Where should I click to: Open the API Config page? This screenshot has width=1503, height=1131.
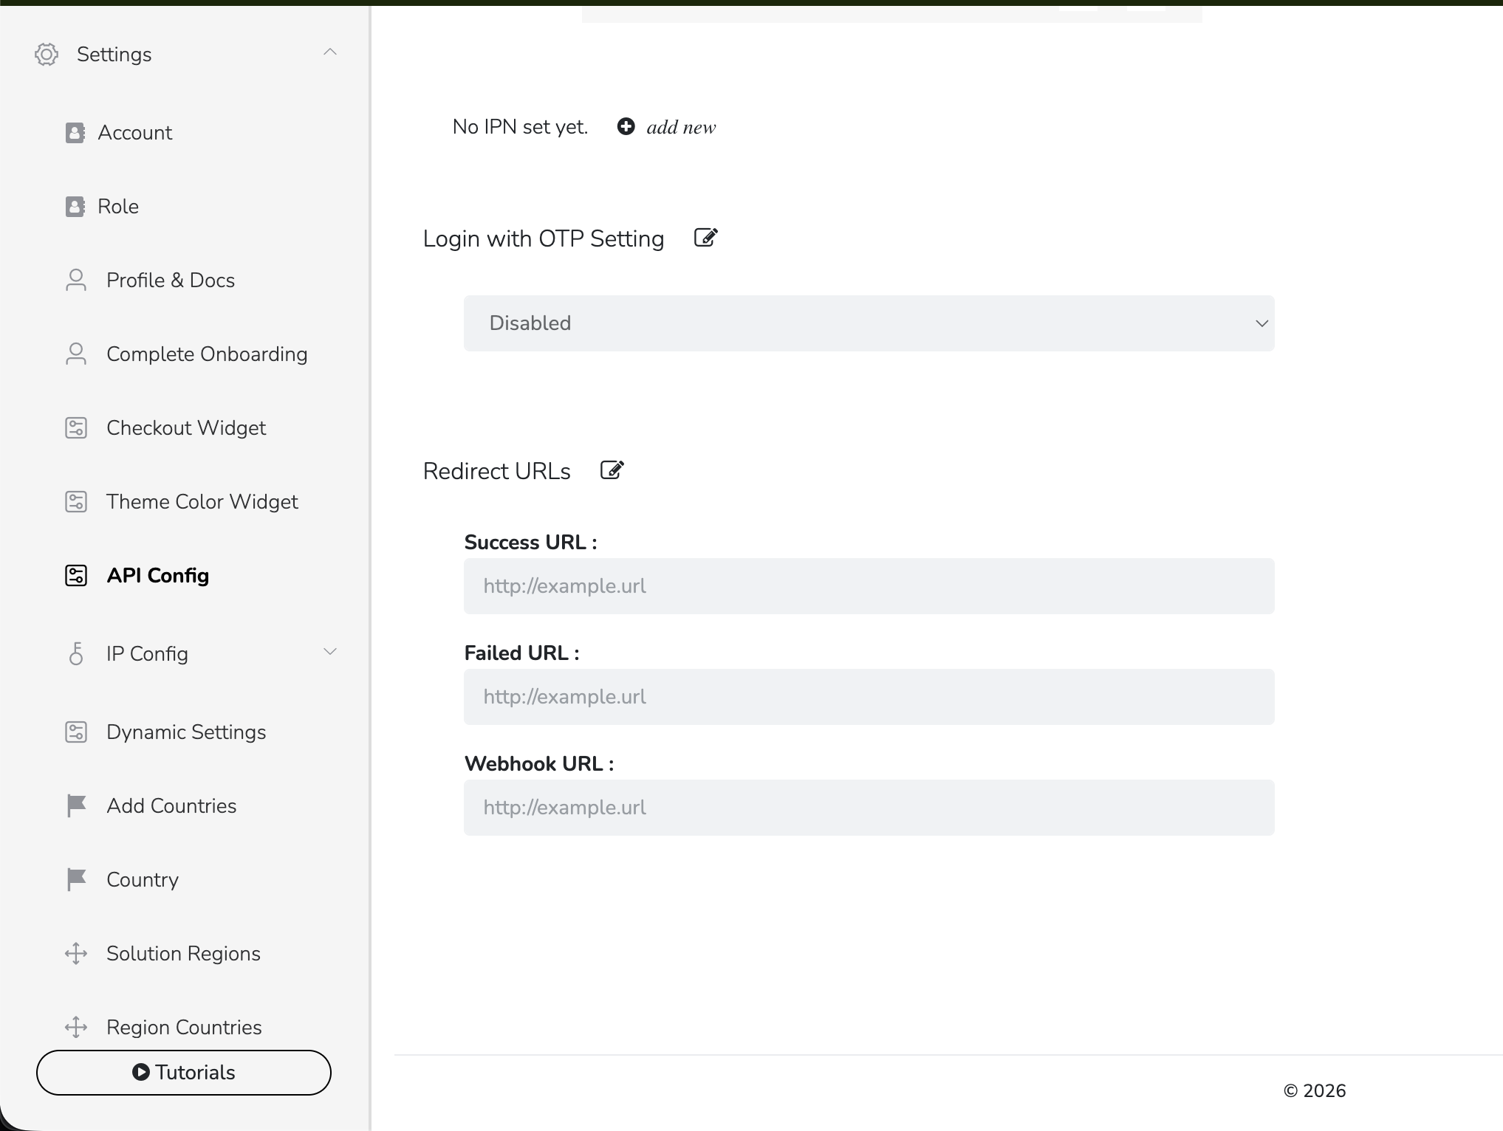pyautogui.click(x=159, y=575)
